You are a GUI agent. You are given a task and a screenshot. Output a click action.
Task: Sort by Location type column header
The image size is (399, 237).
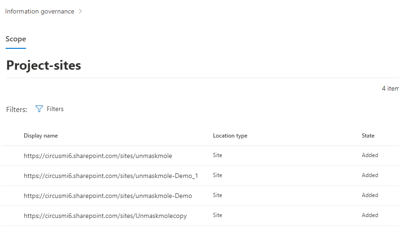pos(230,136)
